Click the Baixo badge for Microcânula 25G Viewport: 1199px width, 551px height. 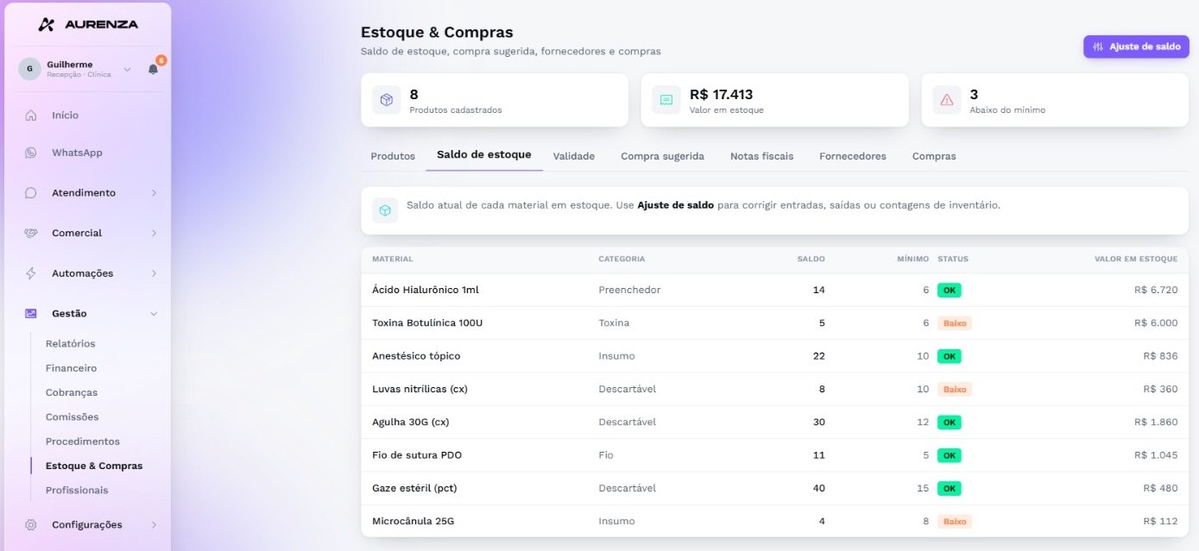point(955,522)
